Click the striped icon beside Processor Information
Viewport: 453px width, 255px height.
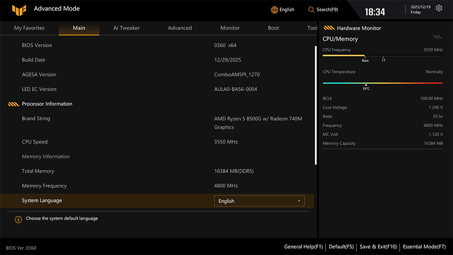tap(14, 104)
